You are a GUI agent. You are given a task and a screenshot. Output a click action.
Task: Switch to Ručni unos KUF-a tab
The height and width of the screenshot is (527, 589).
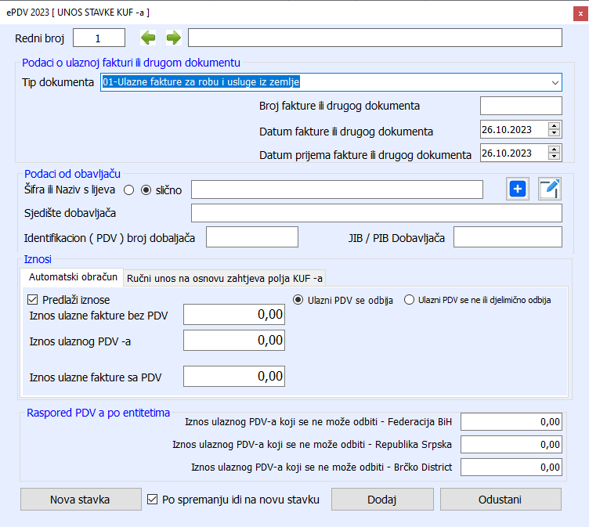point(224,278)
